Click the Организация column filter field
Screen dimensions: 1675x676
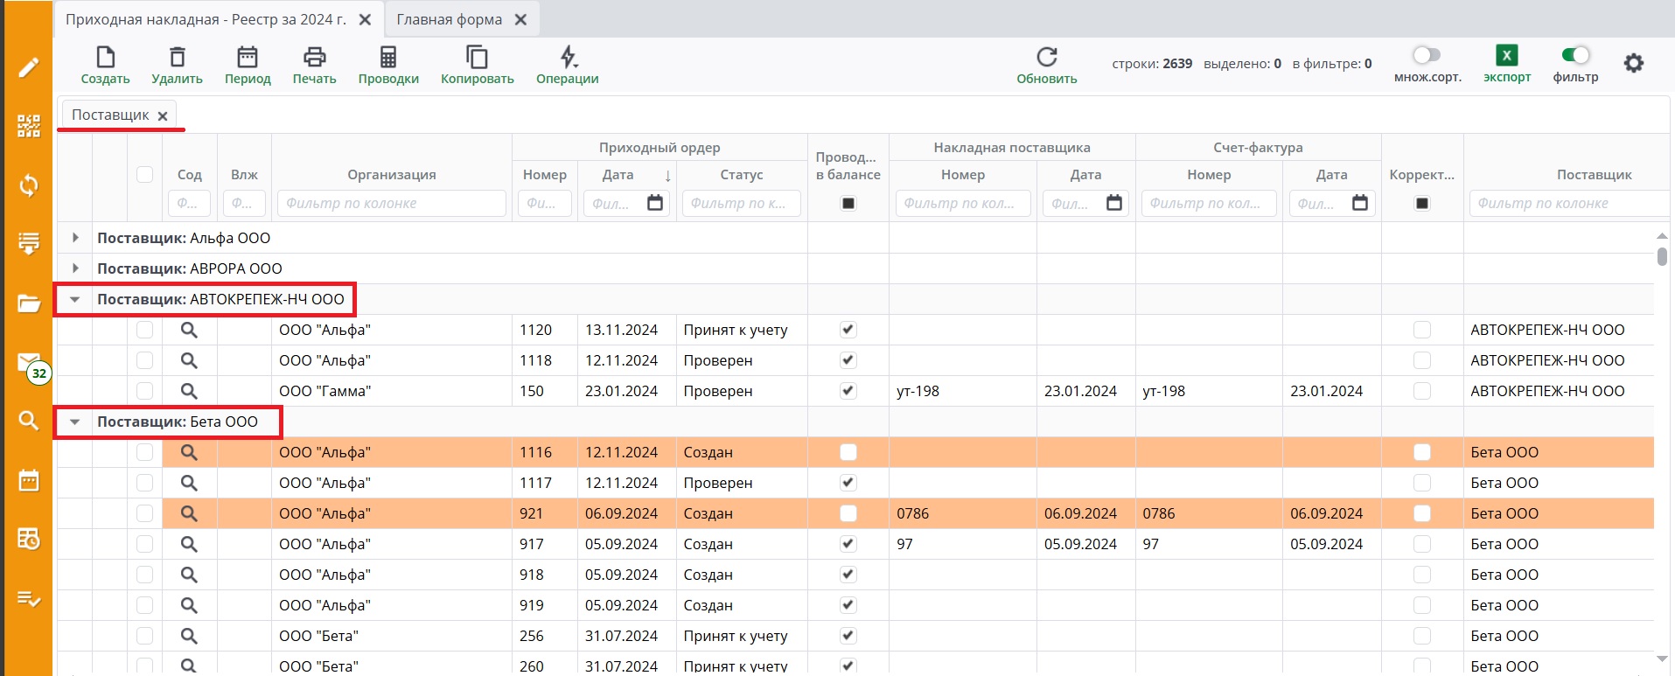(391, 204)
